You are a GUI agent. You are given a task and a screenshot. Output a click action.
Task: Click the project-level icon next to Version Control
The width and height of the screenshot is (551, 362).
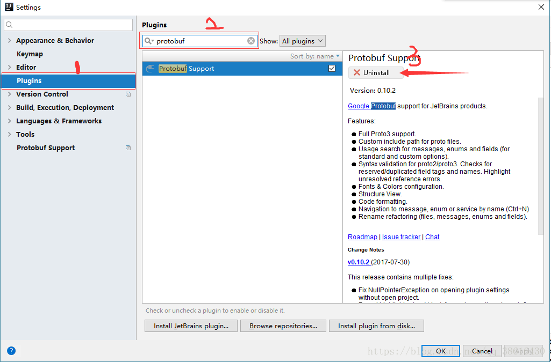click(128, 94)
